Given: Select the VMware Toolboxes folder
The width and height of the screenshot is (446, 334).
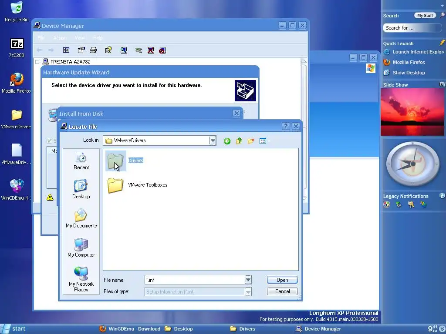Looking at the screenshot, I should (x=137, y=185).
